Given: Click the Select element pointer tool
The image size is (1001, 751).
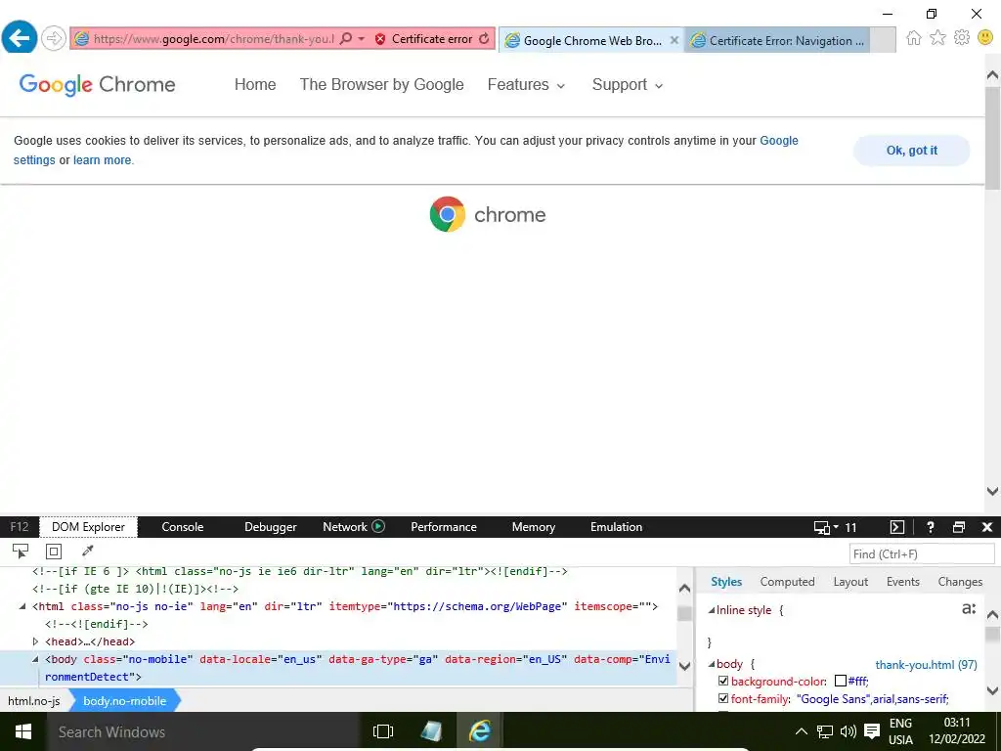Looking at the screenshot, I should coord(21,552).
